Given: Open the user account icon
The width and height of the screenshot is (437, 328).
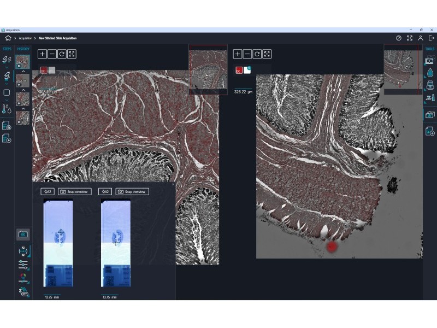Looking at the screenshot, I should pos(420,38).
